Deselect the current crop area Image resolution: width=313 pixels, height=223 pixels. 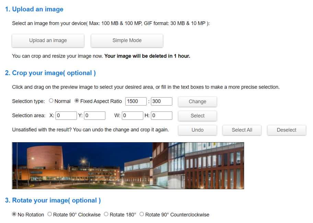coord(286,130)
